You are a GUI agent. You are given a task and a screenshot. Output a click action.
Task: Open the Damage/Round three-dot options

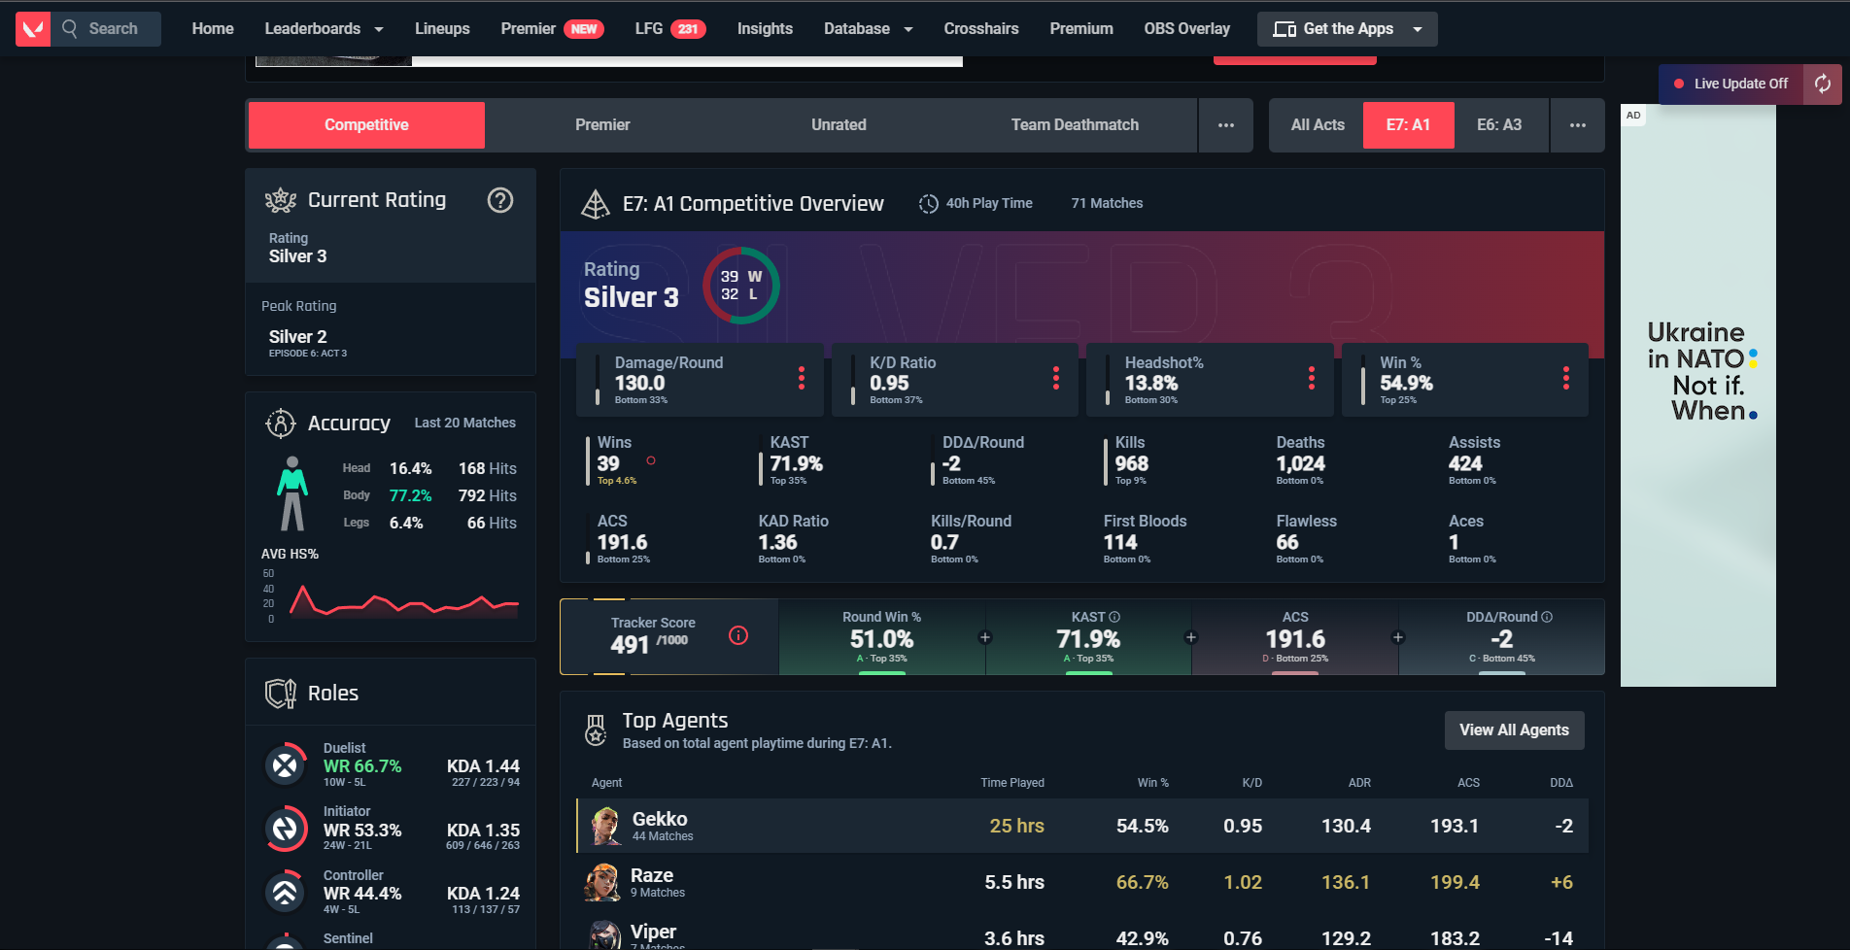click(801, 378)
